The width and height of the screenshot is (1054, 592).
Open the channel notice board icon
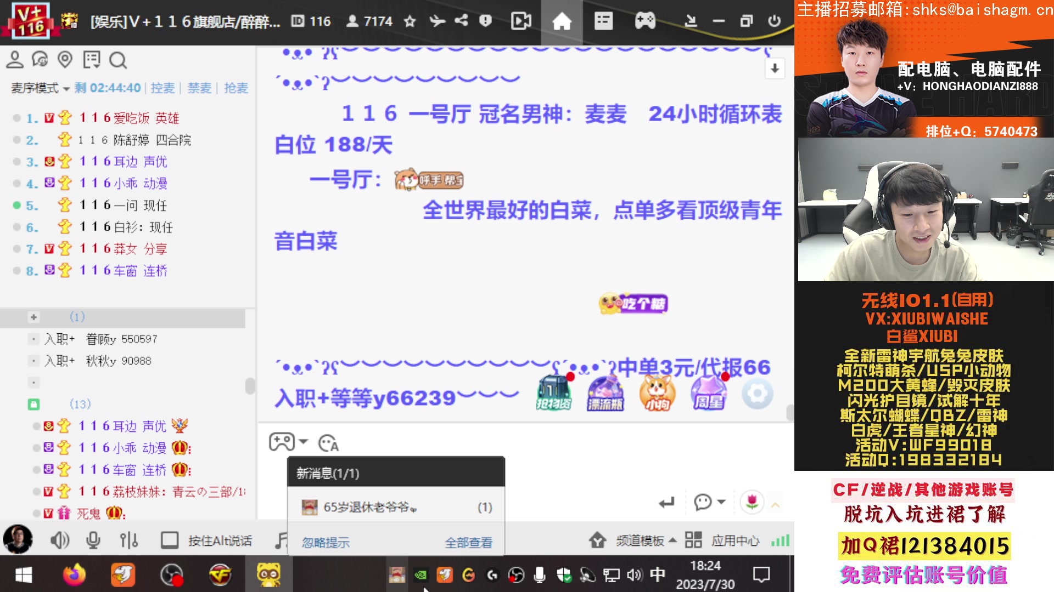tap(92, 60)
